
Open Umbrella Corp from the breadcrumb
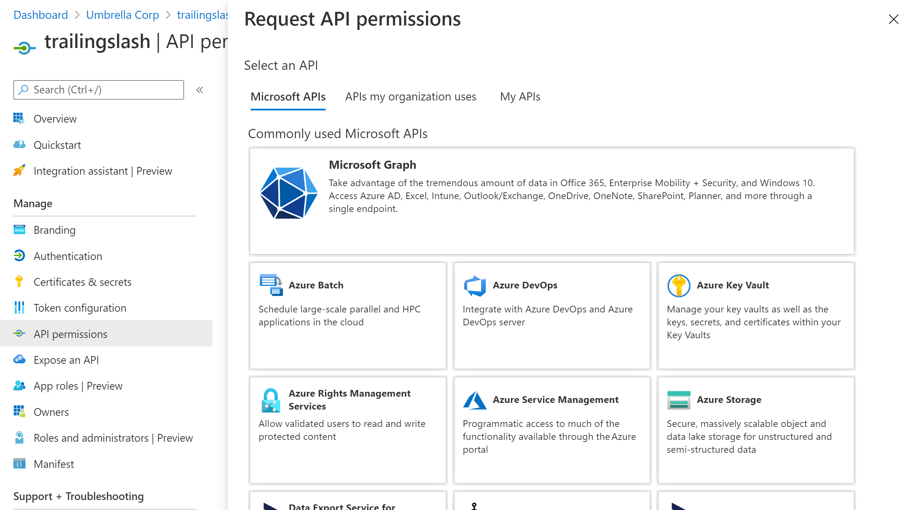click(122, 15)
